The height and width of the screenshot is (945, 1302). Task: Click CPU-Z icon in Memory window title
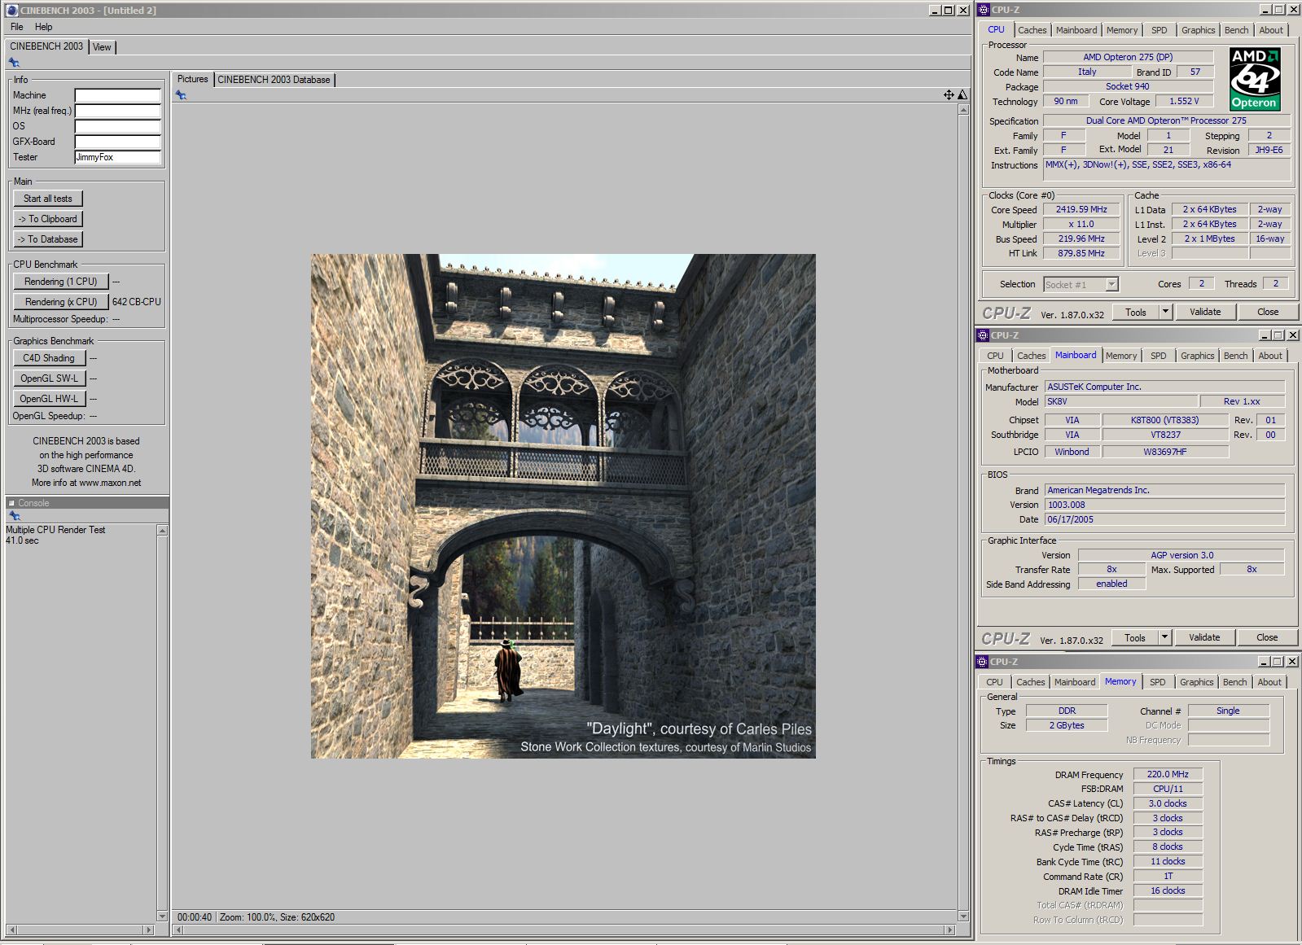coord(983,662)
